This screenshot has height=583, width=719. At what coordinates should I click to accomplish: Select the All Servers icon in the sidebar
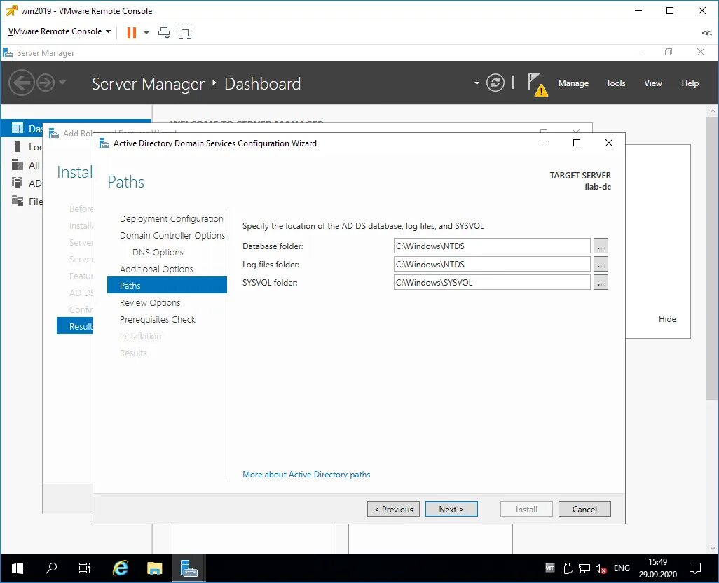click(18, 165)
